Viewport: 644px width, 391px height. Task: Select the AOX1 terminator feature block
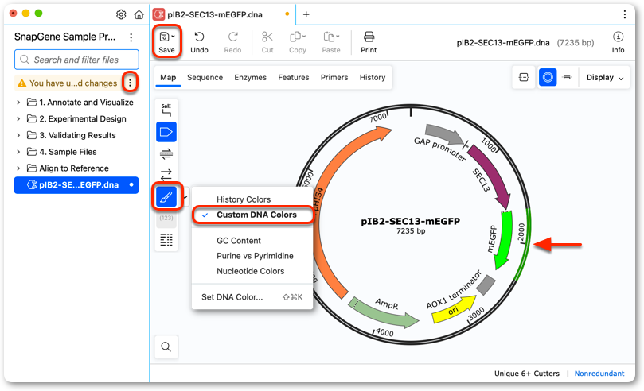tap(486, 285)
